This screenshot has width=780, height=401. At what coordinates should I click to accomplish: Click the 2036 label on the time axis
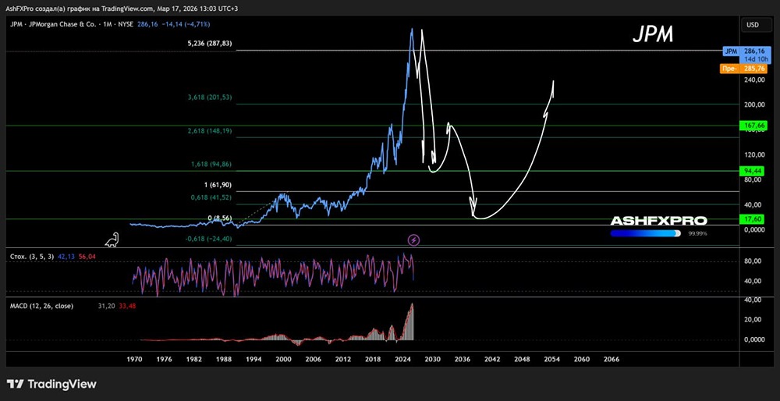click(x=462, y=359)
